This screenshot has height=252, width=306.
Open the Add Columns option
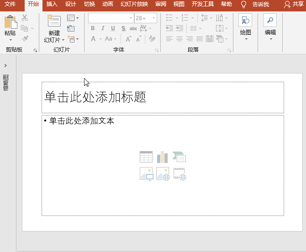click(194, 28)
